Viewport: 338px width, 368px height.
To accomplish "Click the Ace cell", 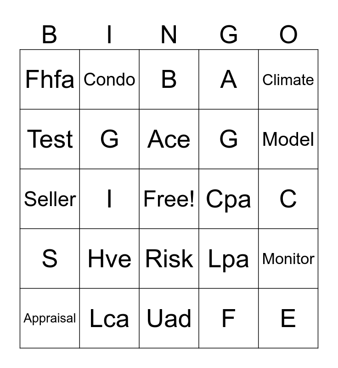I will 169,139.
